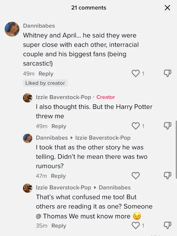Click the 'Liked by creator' badge
The image size is (177, 236).
[x=45, y=83]
